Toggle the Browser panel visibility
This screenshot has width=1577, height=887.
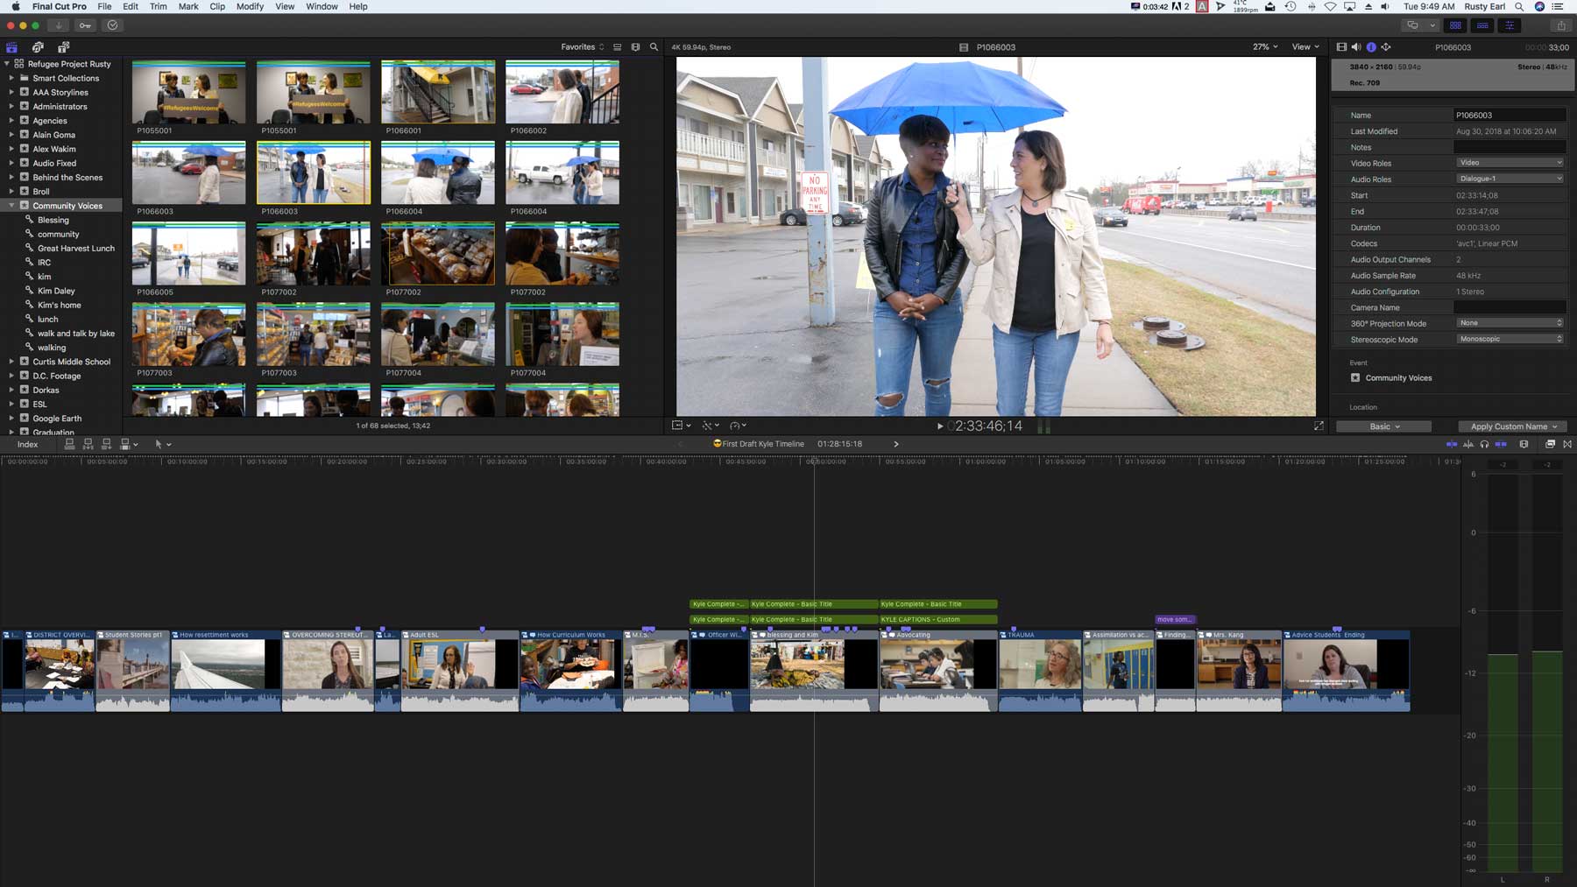[x=1455, y=25]
